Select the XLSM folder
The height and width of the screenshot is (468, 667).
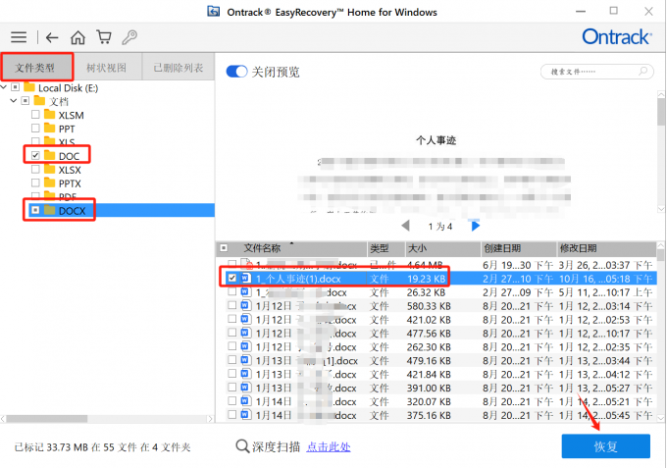tap(71, 115)
